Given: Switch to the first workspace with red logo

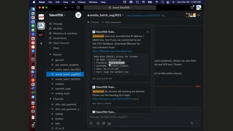Looking at the screenshot, I should coord(41,17).
